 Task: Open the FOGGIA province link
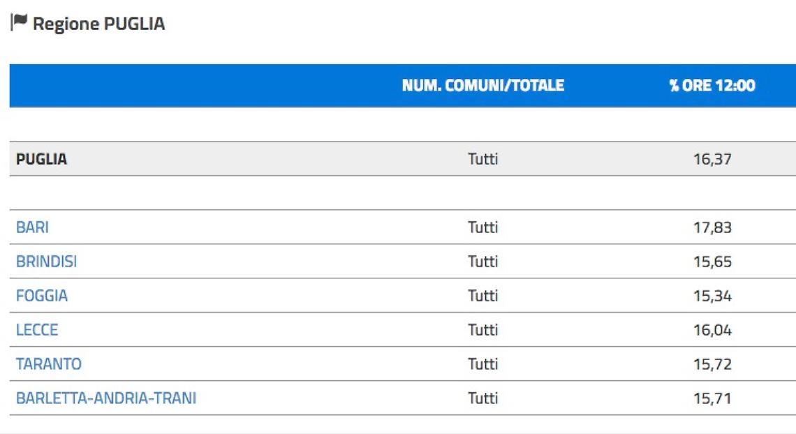click(42, 296)
